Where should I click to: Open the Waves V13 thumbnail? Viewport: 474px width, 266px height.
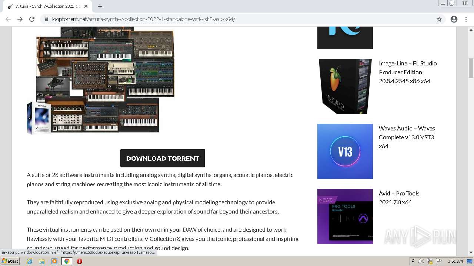[x=345, y=151]
